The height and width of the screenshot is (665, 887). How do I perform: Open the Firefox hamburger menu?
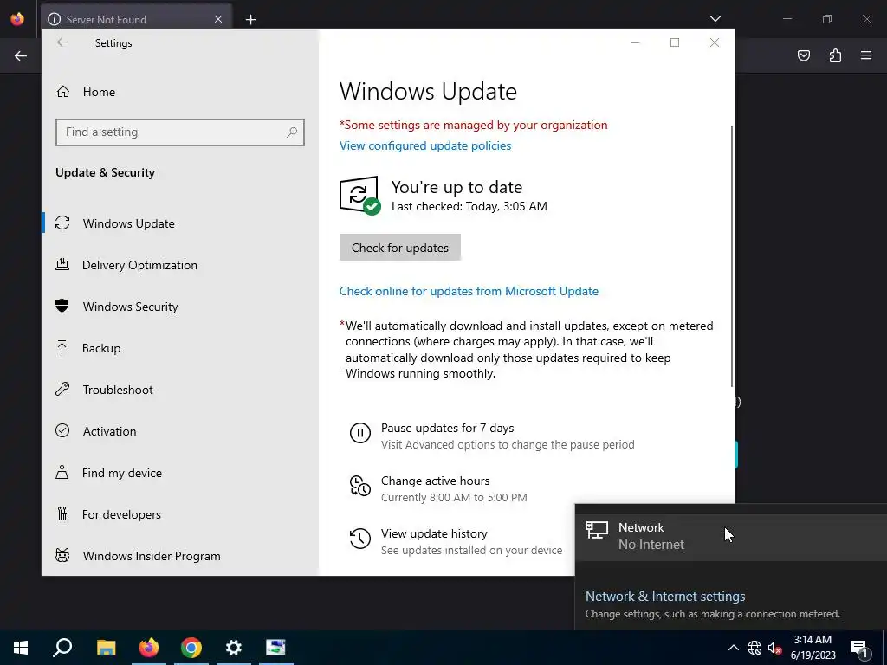pyautogui.click(x=866, y=55)
